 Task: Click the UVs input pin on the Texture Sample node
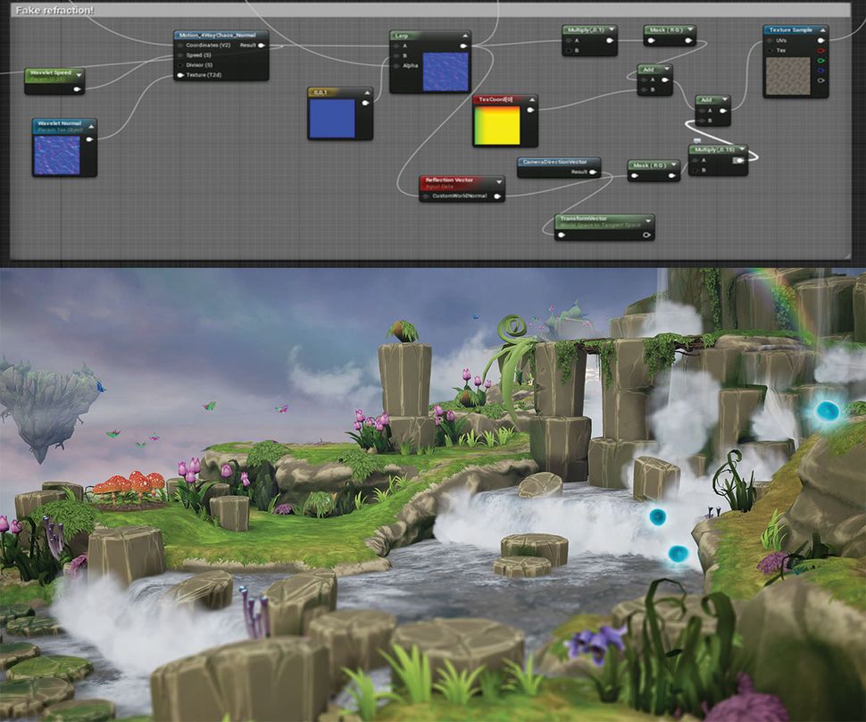coord(769,40)
